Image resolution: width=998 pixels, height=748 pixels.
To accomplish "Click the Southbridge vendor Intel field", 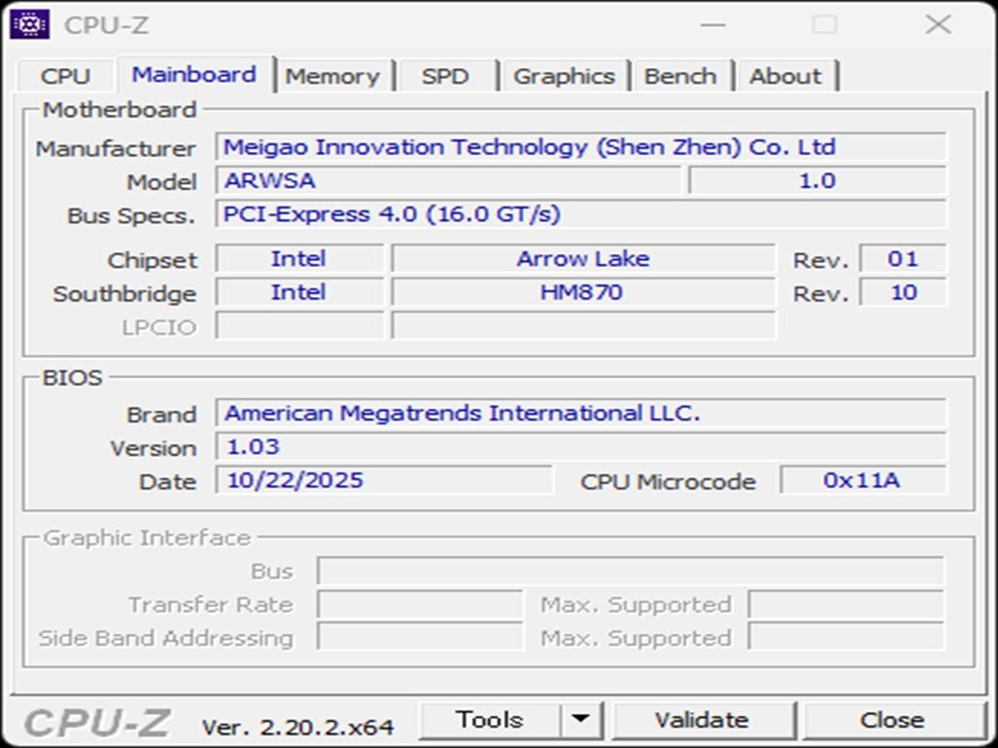I will 299,292.
